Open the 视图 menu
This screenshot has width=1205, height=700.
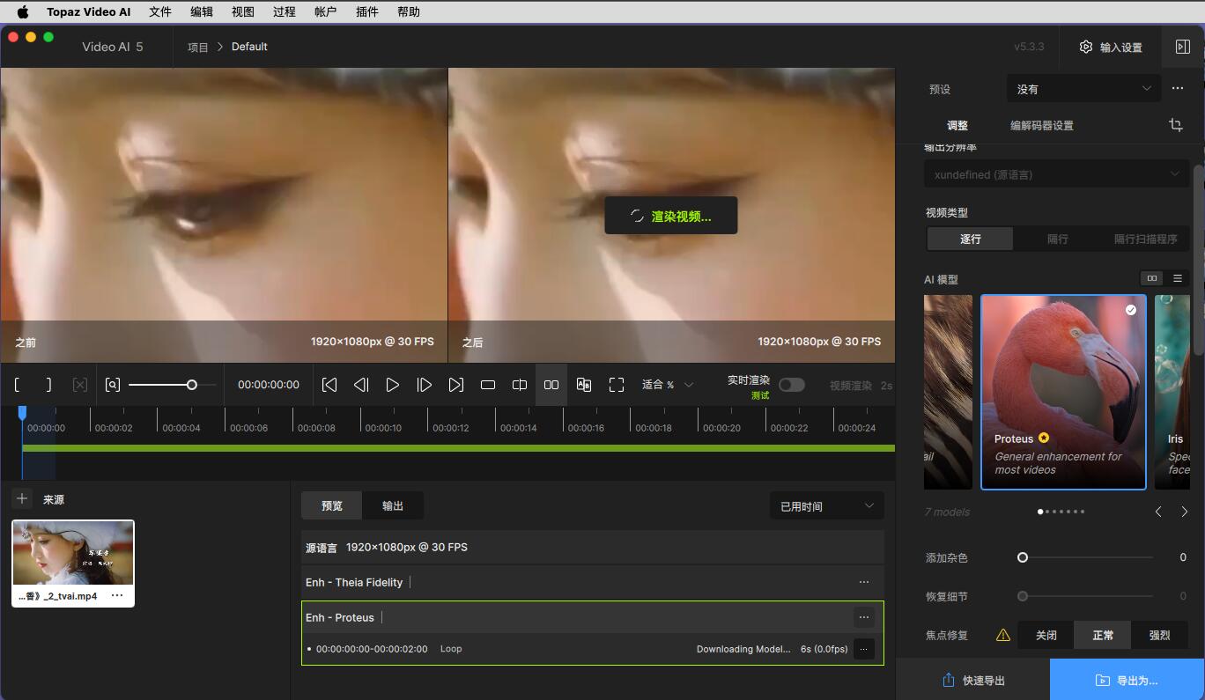tap(243, 11)
